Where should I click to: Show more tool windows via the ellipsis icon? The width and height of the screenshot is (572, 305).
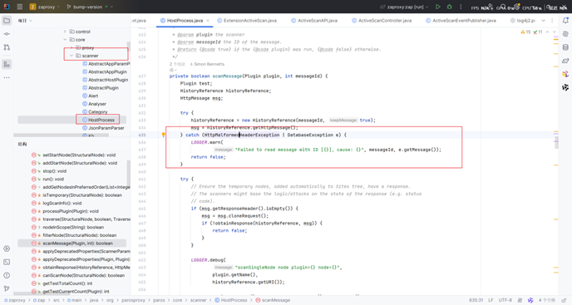[7, 77]
